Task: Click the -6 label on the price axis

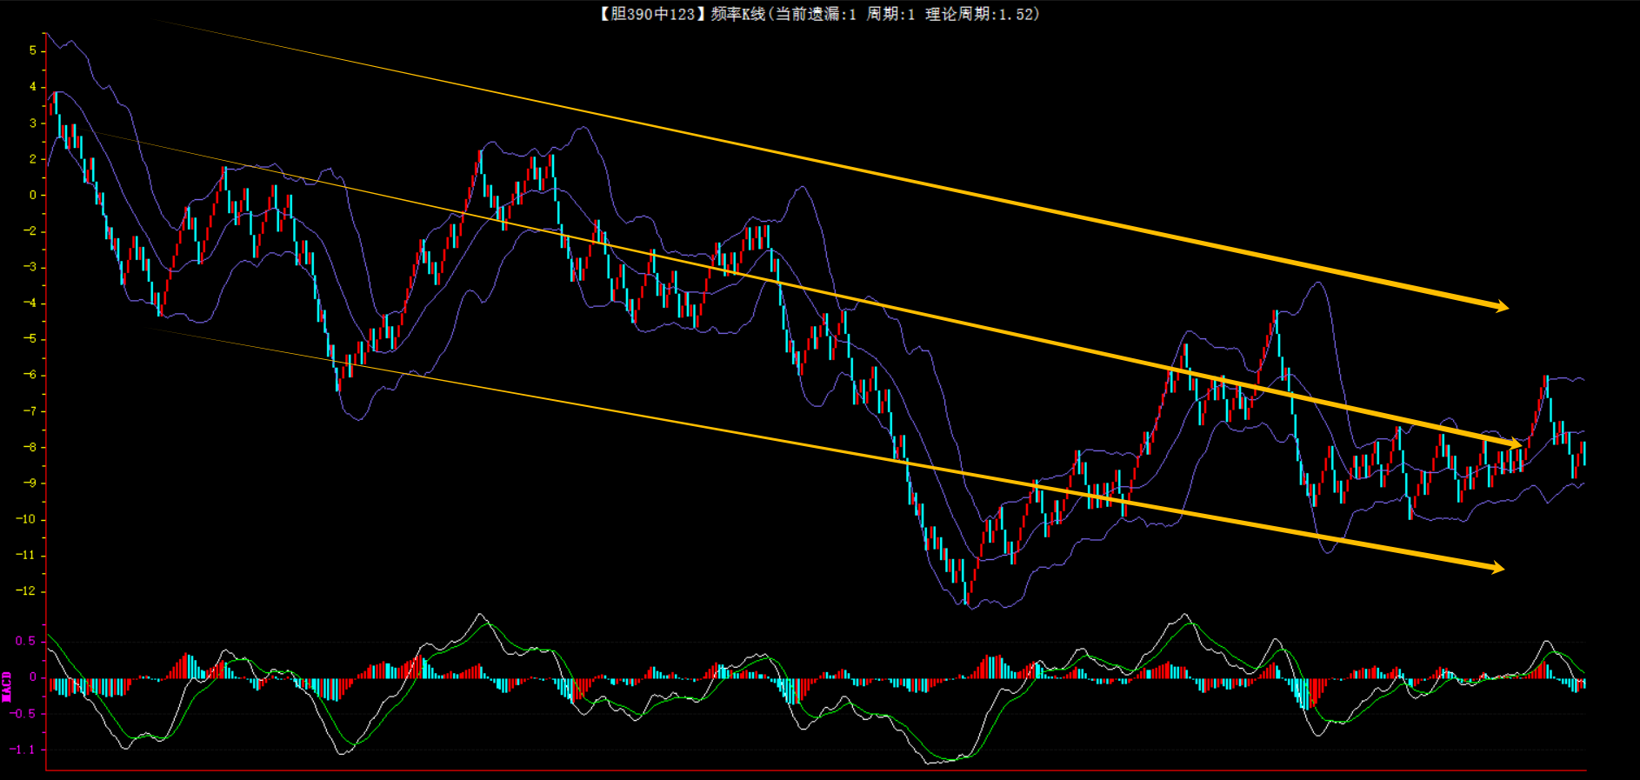Action: tap(30, 375)
